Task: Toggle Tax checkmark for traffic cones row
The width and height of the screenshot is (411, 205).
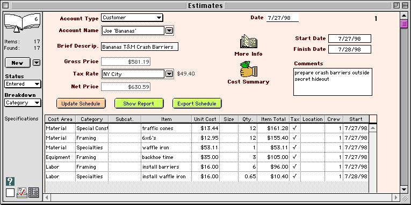Action: pyautogui.click(x=294, y=128)
